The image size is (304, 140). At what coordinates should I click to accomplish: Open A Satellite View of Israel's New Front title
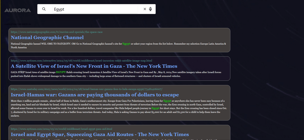94,66
